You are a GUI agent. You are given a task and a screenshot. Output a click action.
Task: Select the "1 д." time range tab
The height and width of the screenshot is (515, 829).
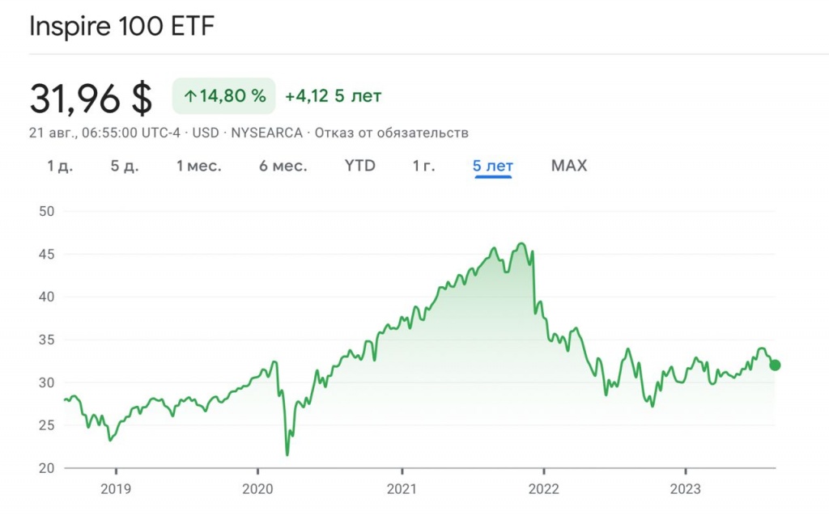point(60,166)
